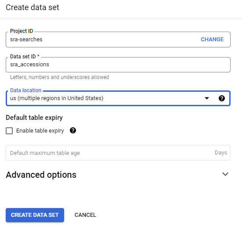Click the CREATE DATA SET button
Image resolution: width=242 pixels, height=237 pixels.
pos(35,215)
